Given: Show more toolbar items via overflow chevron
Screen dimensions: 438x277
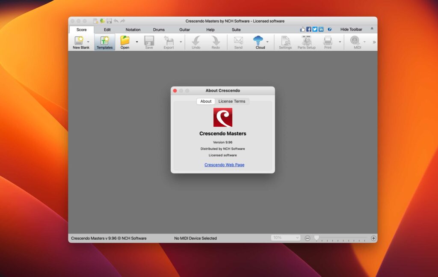Looking at the screenshot, I should 374,42.
